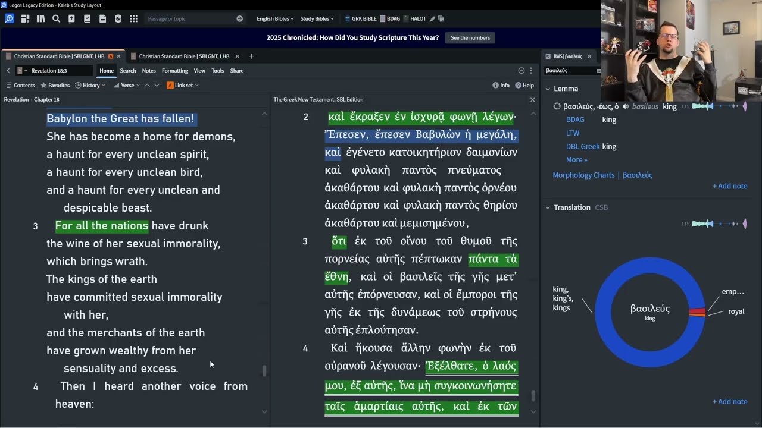Open the nine-dot apps grid icon
762x428 pixels.
click(x=133, y=18)
